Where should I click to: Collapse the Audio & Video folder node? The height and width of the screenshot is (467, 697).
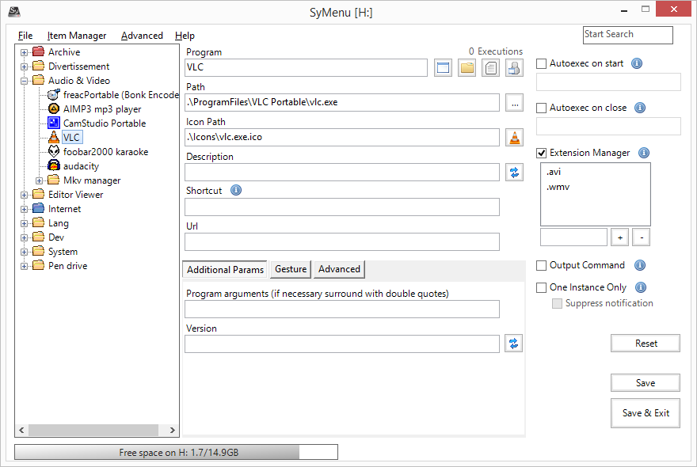(25, 81)
